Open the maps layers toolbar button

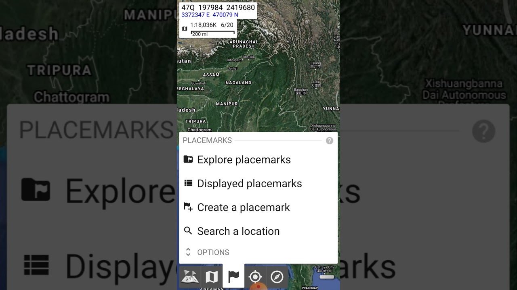coord(190,277)
